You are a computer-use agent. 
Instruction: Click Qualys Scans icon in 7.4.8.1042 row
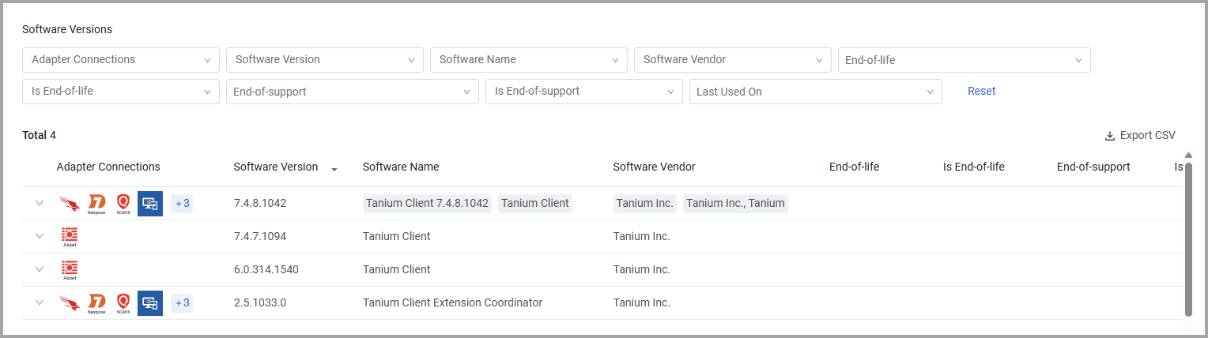(123, 204)
